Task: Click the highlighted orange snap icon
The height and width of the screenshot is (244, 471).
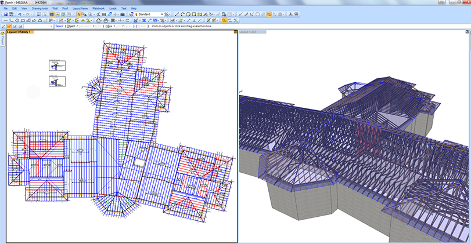Action: point(269,14)
